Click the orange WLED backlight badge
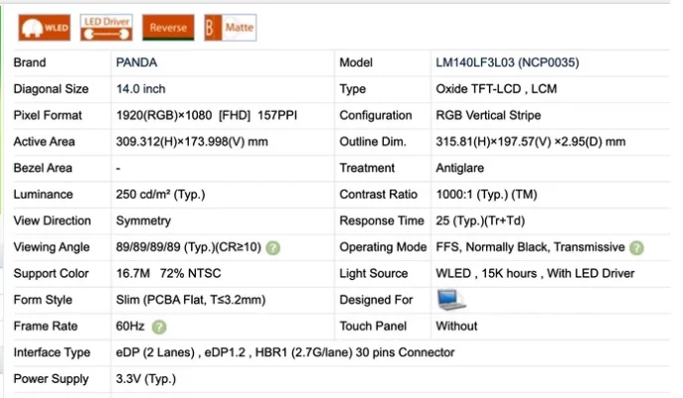This screenshot has width=683, height=398. point(42,27)
